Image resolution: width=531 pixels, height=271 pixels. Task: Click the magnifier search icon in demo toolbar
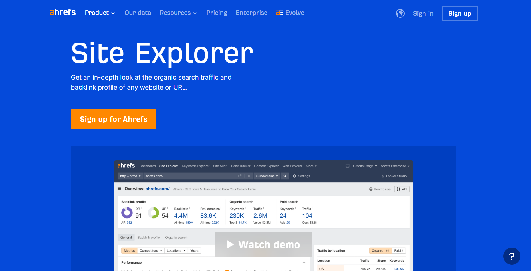point(285,176)
